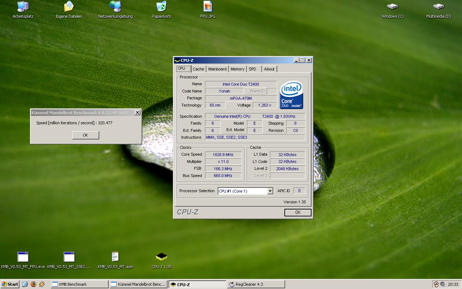
Task: Click the 20:33 taskbar clock
Action: pyautogui.click(x=453, y=284)
